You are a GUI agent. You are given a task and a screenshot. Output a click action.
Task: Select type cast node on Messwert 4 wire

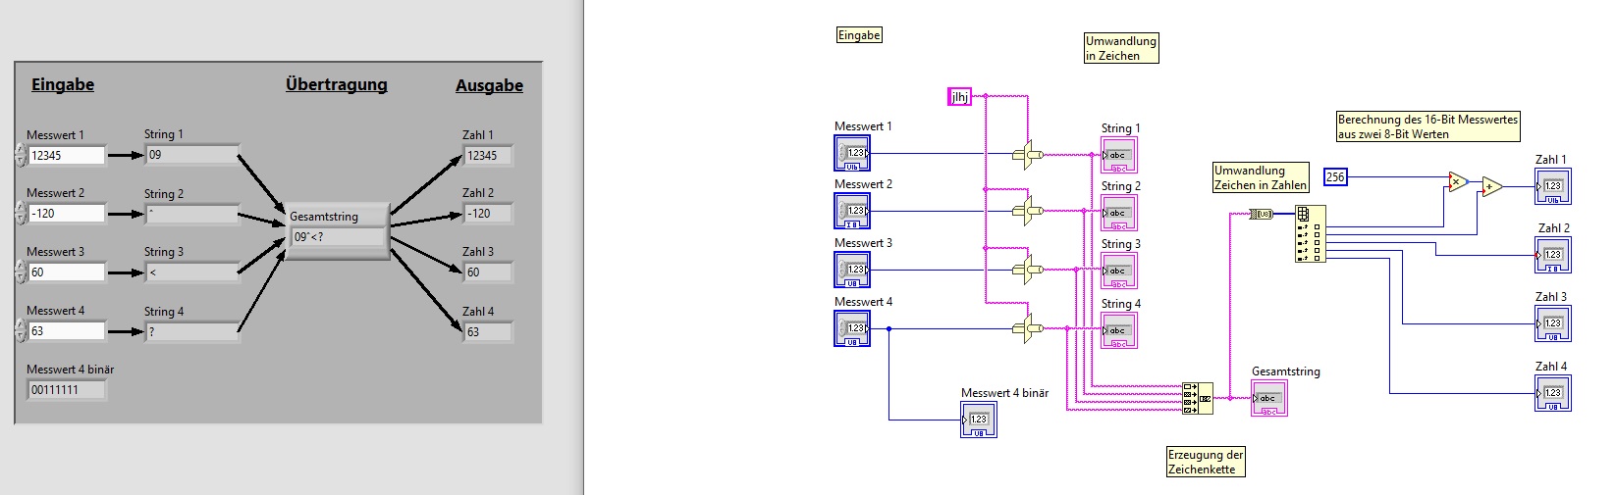(1026, 328)
